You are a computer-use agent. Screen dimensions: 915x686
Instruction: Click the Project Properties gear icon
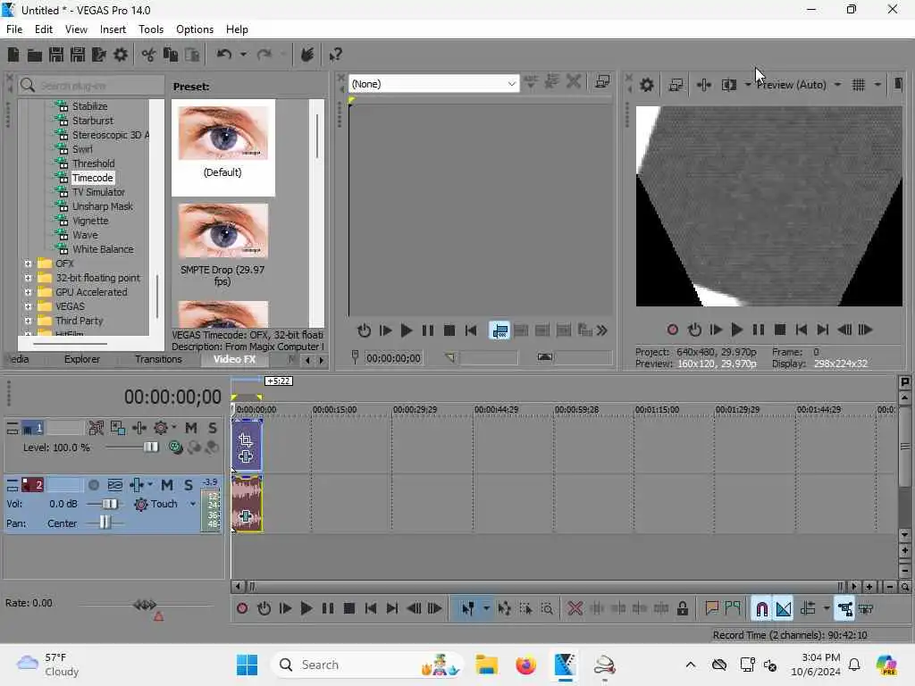coord(121,54)
